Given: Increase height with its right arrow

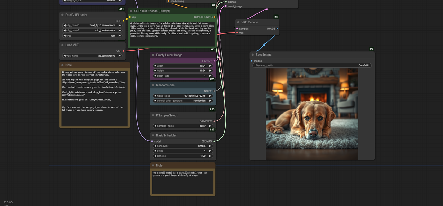Looking at the screenshot, I should coord(210,71).
